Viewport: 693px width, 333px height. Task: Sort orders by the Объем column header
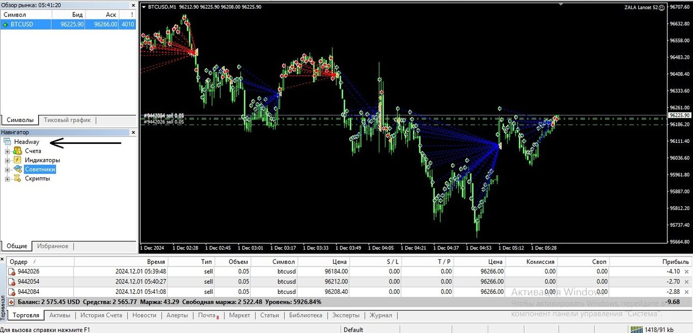point(233,262)
